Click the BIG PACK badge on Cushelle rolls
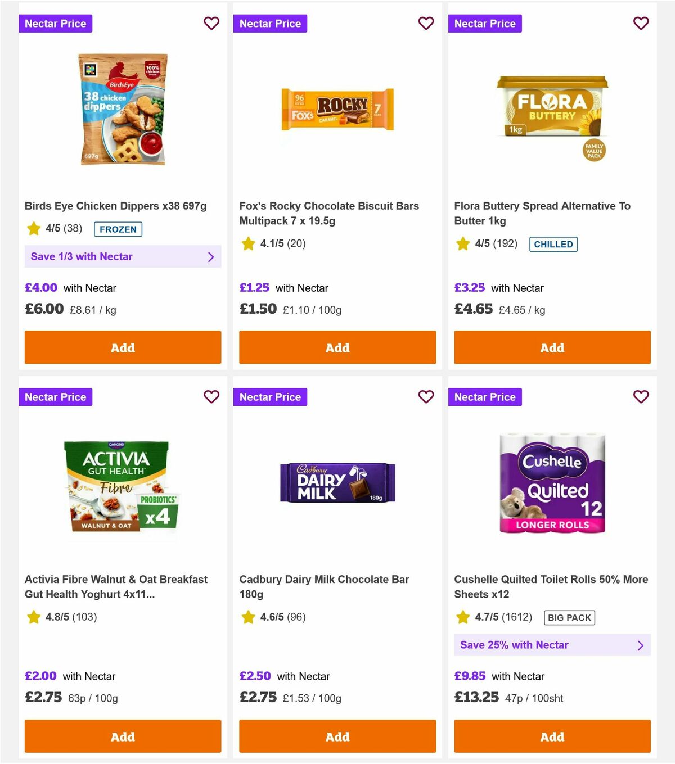Image resolution: width=675 pixels, height=764 pixels. 569,617
